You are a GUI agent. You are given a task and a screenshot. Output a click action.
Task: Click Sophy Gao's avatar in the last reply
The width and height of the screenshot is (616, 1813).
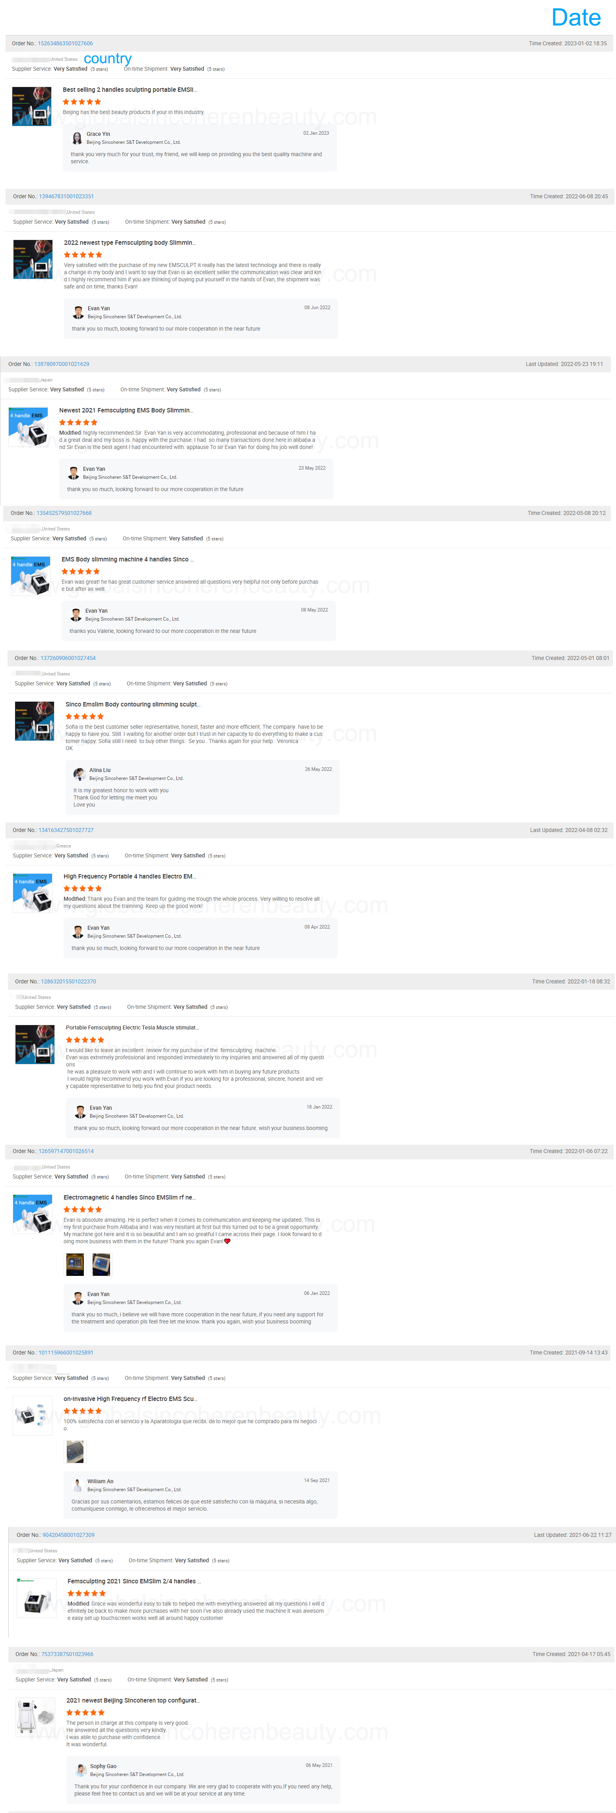pyautogui.click(x=81, y=1770)
